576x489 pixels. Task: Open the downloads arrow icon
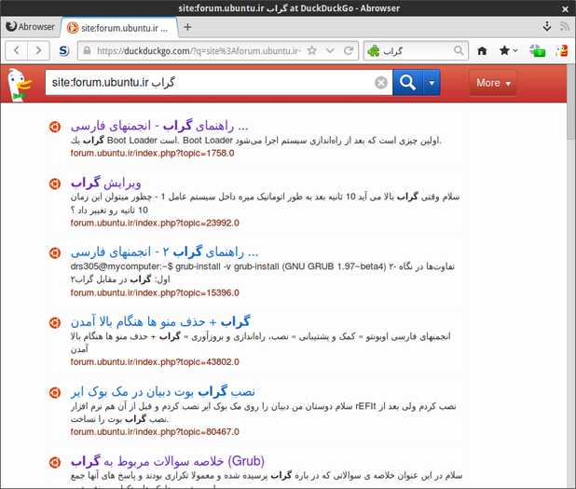pos(547,26)
